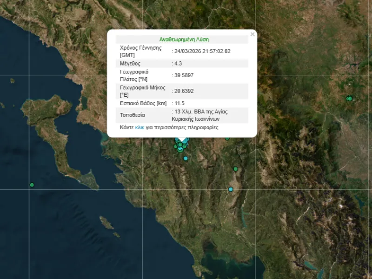
Task: Click the longitude value 20.6392
Action: [x=183, y=91]
